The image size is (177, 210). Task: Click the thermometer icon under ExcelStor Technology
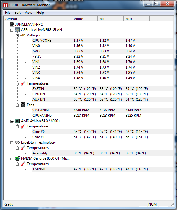[23, 148]
